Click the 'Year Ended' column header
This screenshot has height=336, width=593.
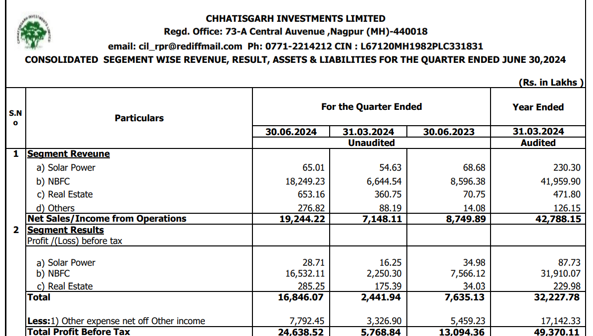538,107
